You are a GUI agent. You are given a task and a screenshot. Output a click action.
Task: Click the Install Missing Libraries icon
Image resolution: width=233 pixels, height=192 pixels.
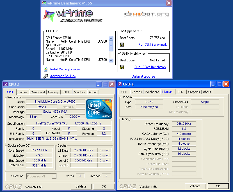(46, 69)
